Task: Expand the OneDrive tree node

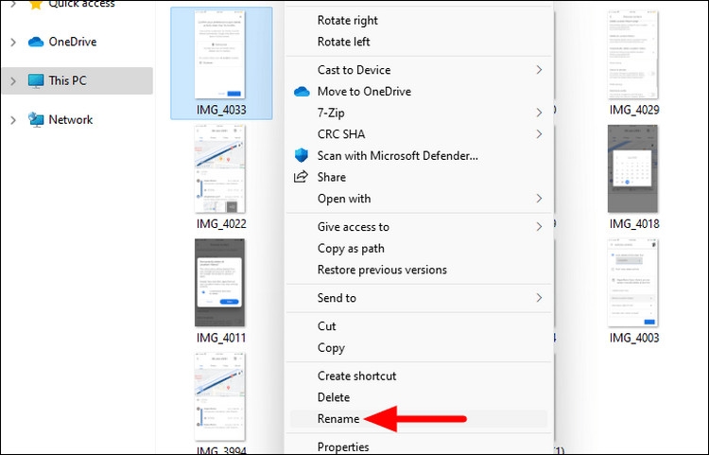Action: click(13, 42)
